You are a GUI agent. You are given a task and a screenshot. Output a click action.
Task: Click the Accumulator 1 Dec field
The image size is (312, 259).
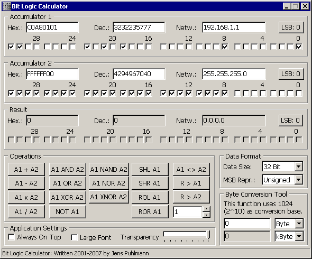(139, 27)
